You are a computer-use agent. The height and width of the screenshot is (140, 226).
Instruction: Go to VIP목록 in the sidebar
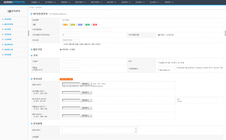point(8,29)
